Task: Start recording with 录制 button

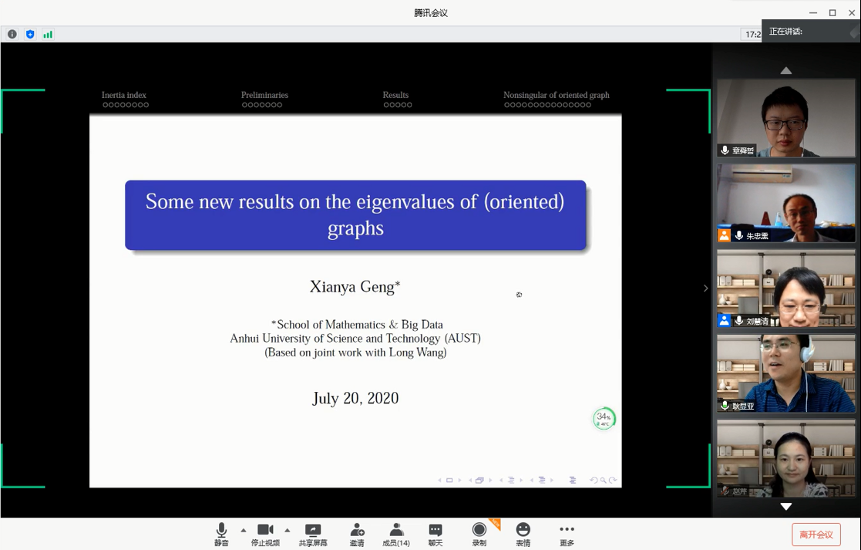Action: [479, 534]
